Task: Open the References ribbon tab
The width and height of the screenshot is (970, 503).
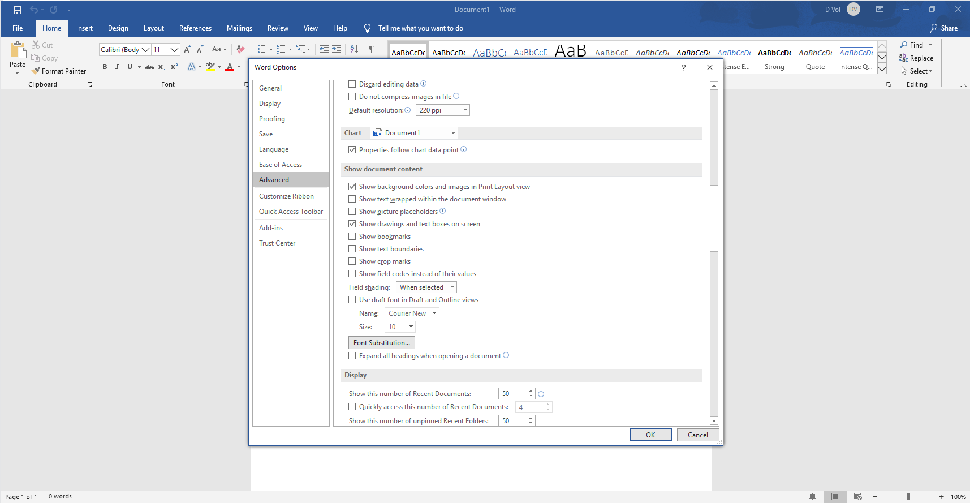Action: click(195, 28)
